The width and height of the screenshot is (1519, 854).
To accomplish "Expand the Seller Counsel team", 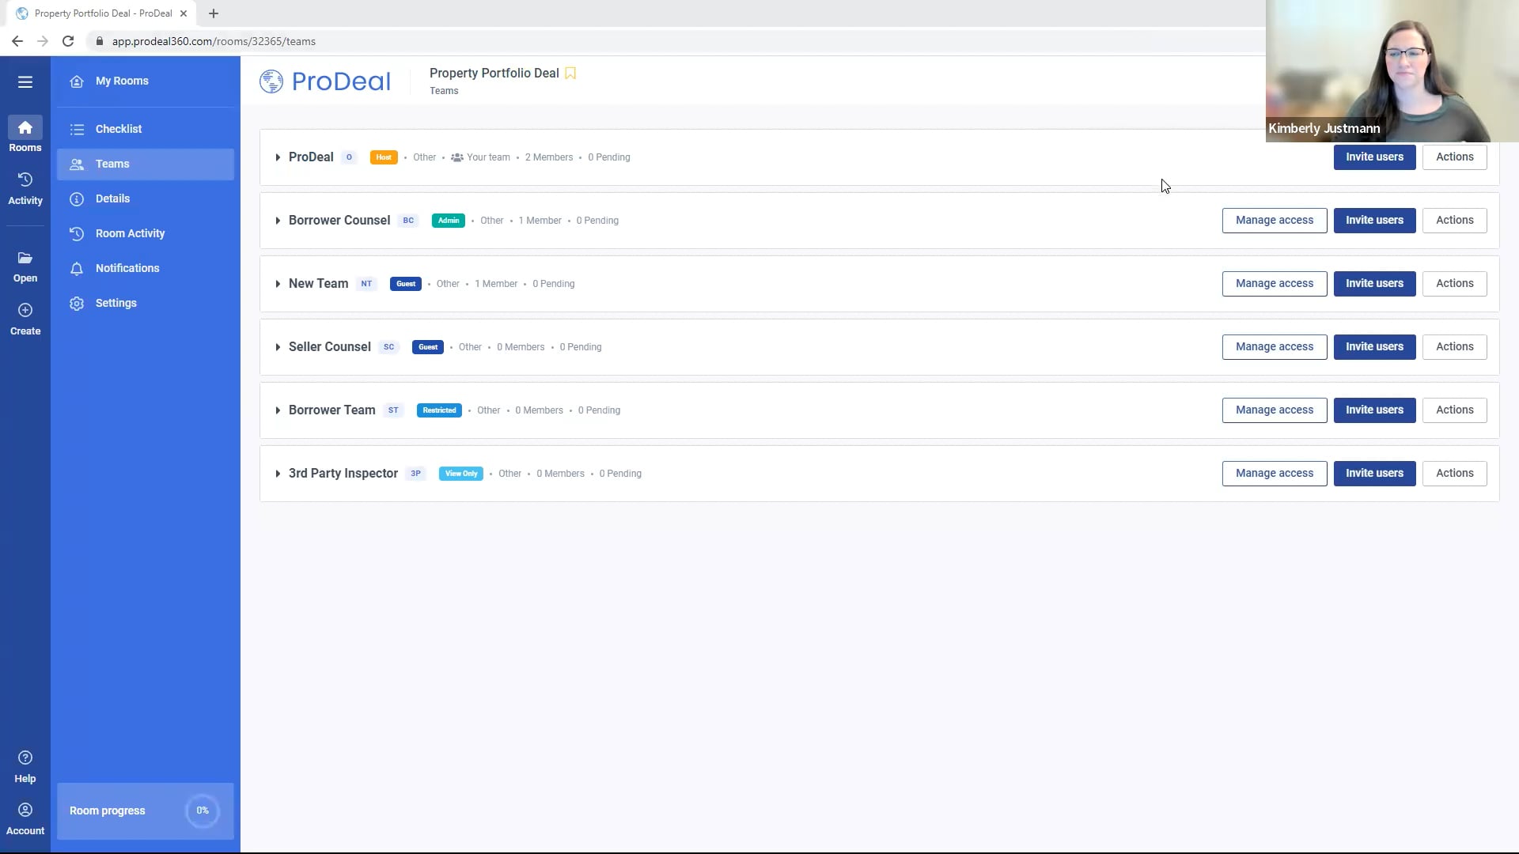I will (278, 347).
